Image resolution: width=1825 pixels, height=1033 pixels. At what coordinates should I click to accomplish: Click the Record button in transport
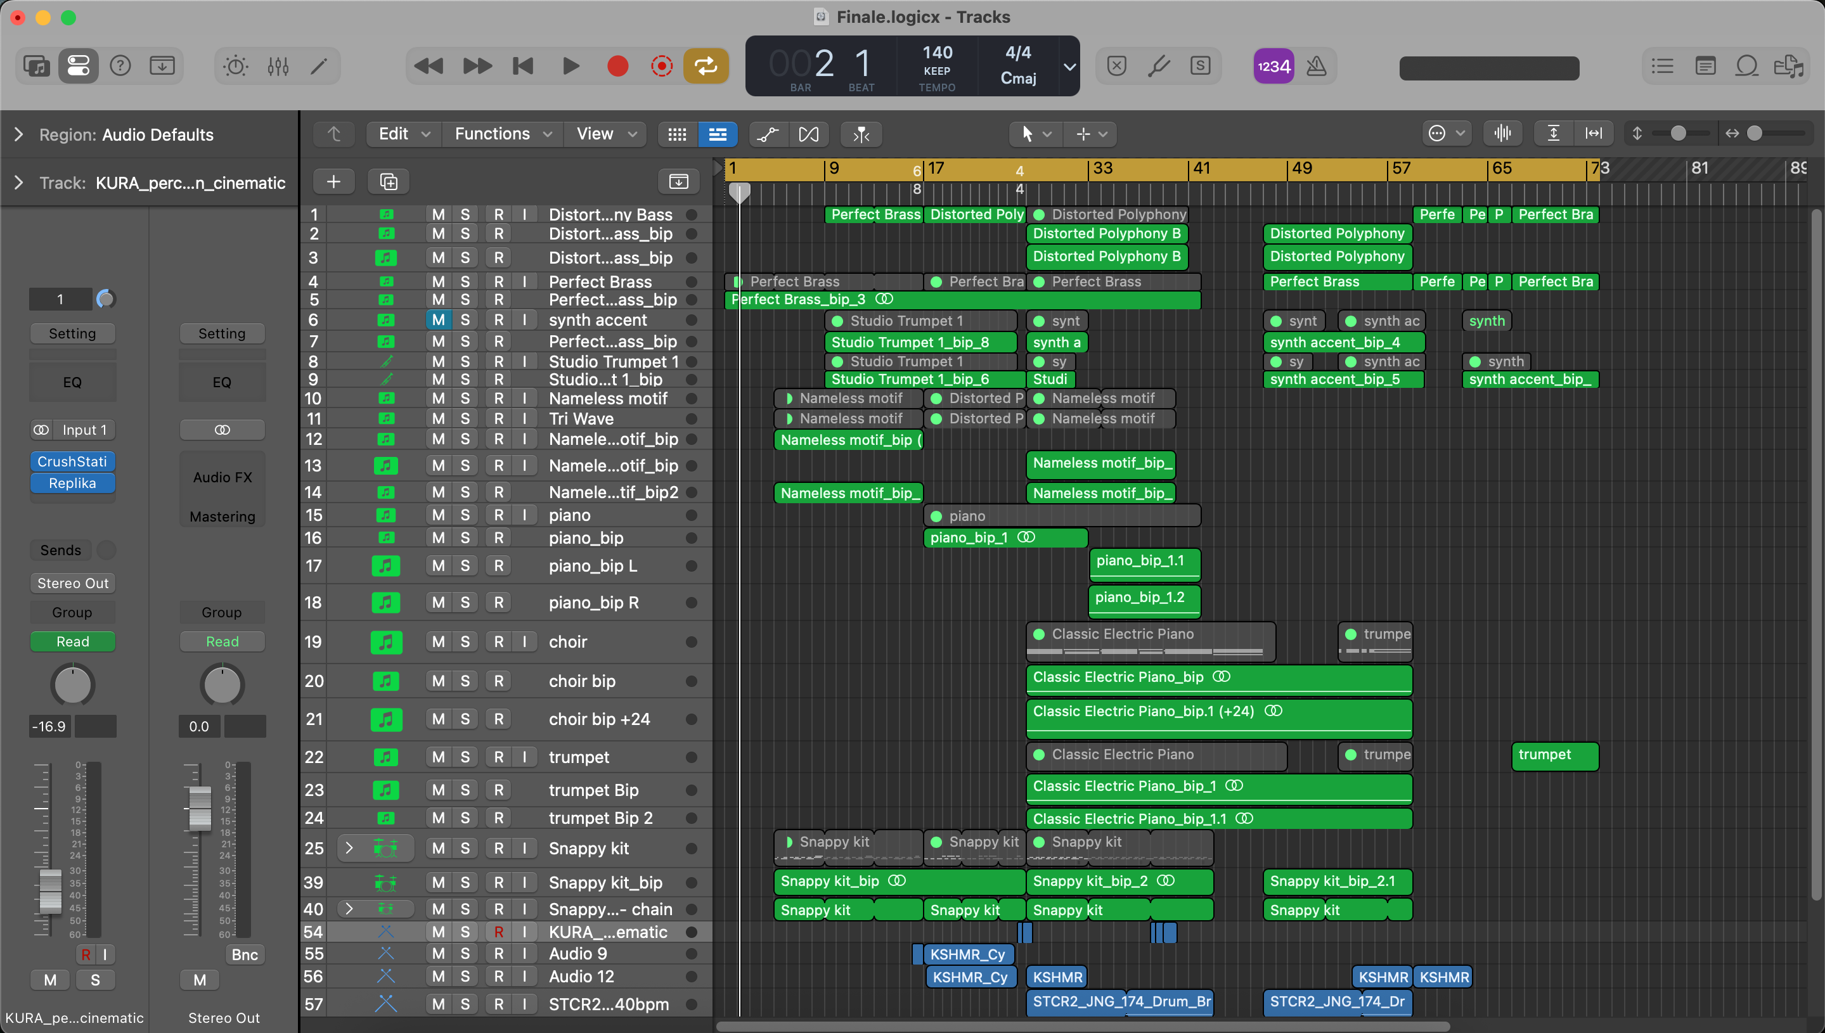(x=617, y=66)
